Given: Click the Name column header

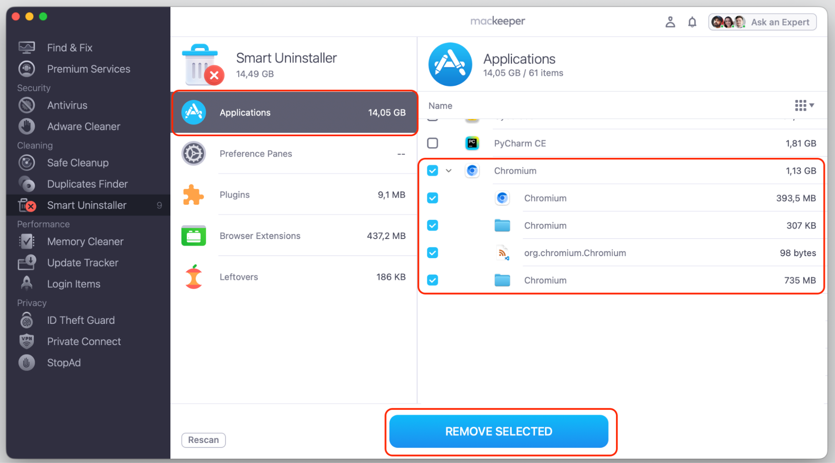Looking at the screenshot, I should 440,106.
